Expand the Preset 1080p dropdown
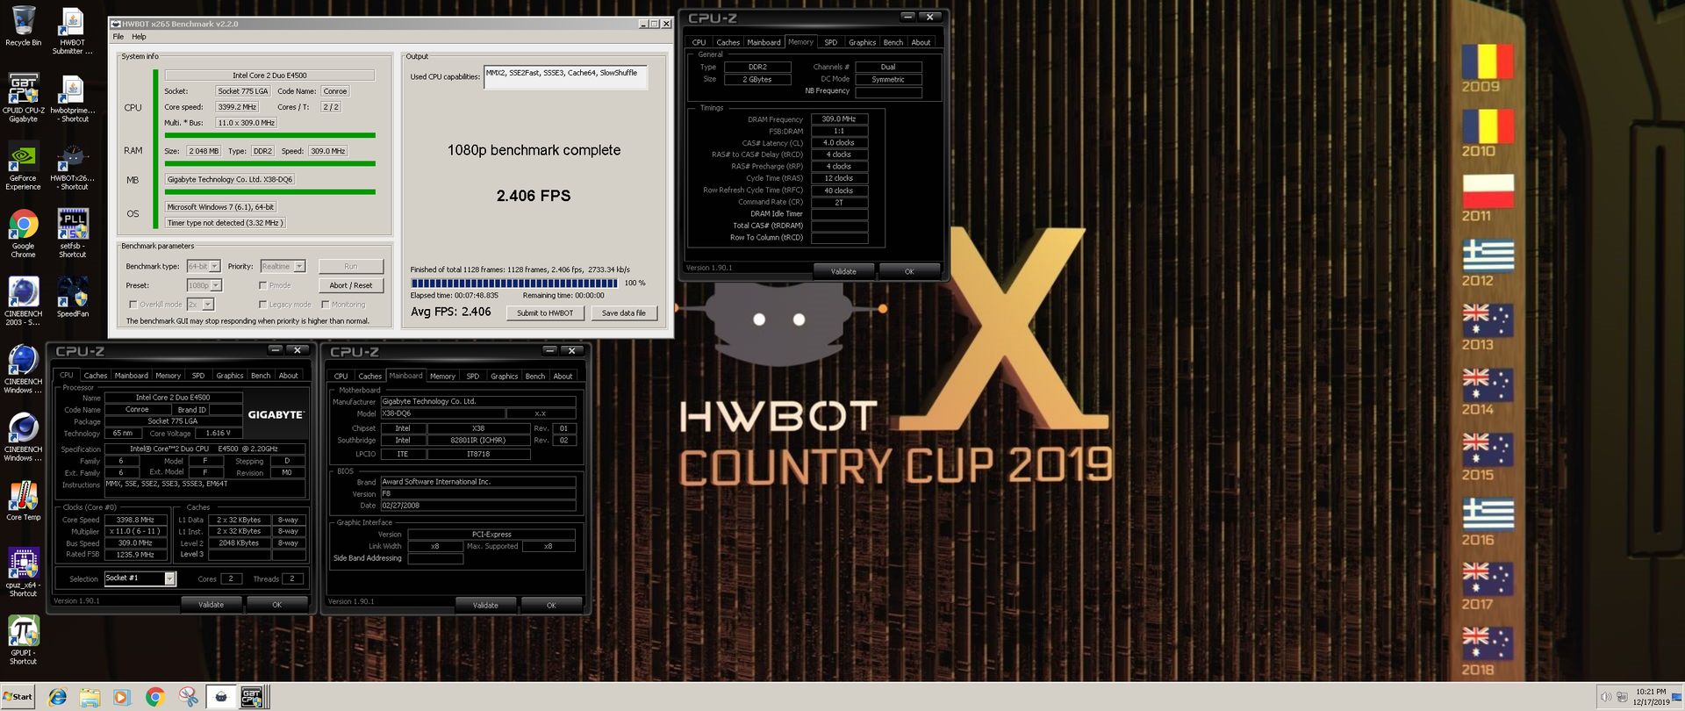The width and height of the screenshot is (1685, 711). point(204,285)
